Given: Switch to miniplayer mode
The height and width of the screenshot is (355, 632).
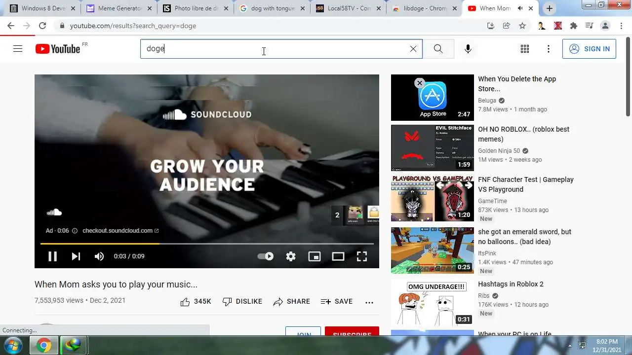Looking at the screenshot, I should 315,256.
